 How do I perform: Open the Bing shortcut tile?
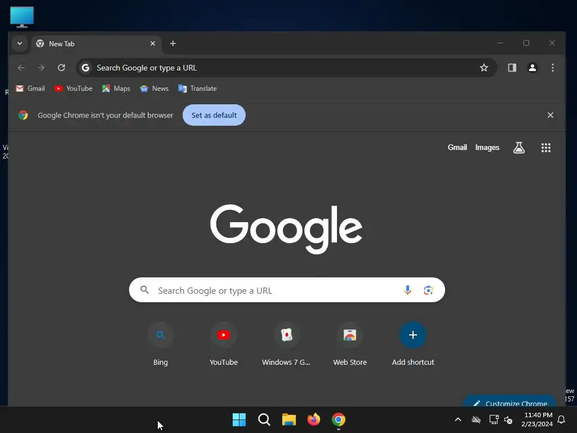pos(161,344)
